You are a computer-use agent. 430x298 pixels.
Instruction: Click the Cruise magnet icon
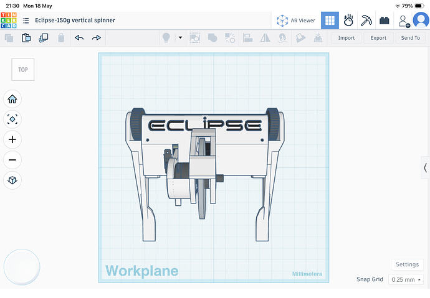point(283,38)
